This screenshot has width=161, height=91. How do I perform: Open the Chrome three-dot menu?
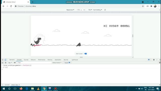point(159,6)
